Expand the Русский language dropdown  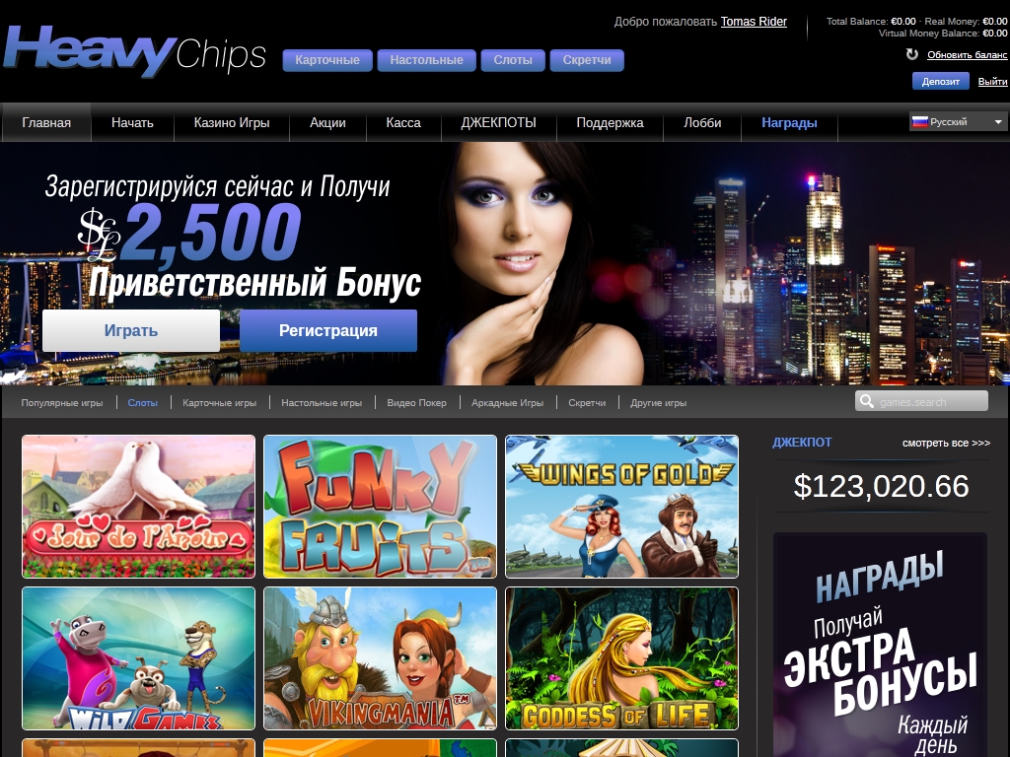pos(959,121)
